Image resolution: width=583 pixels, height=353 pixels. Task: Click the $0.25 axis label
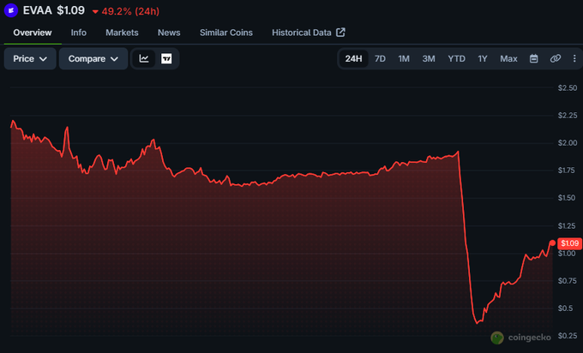(568, 336)
